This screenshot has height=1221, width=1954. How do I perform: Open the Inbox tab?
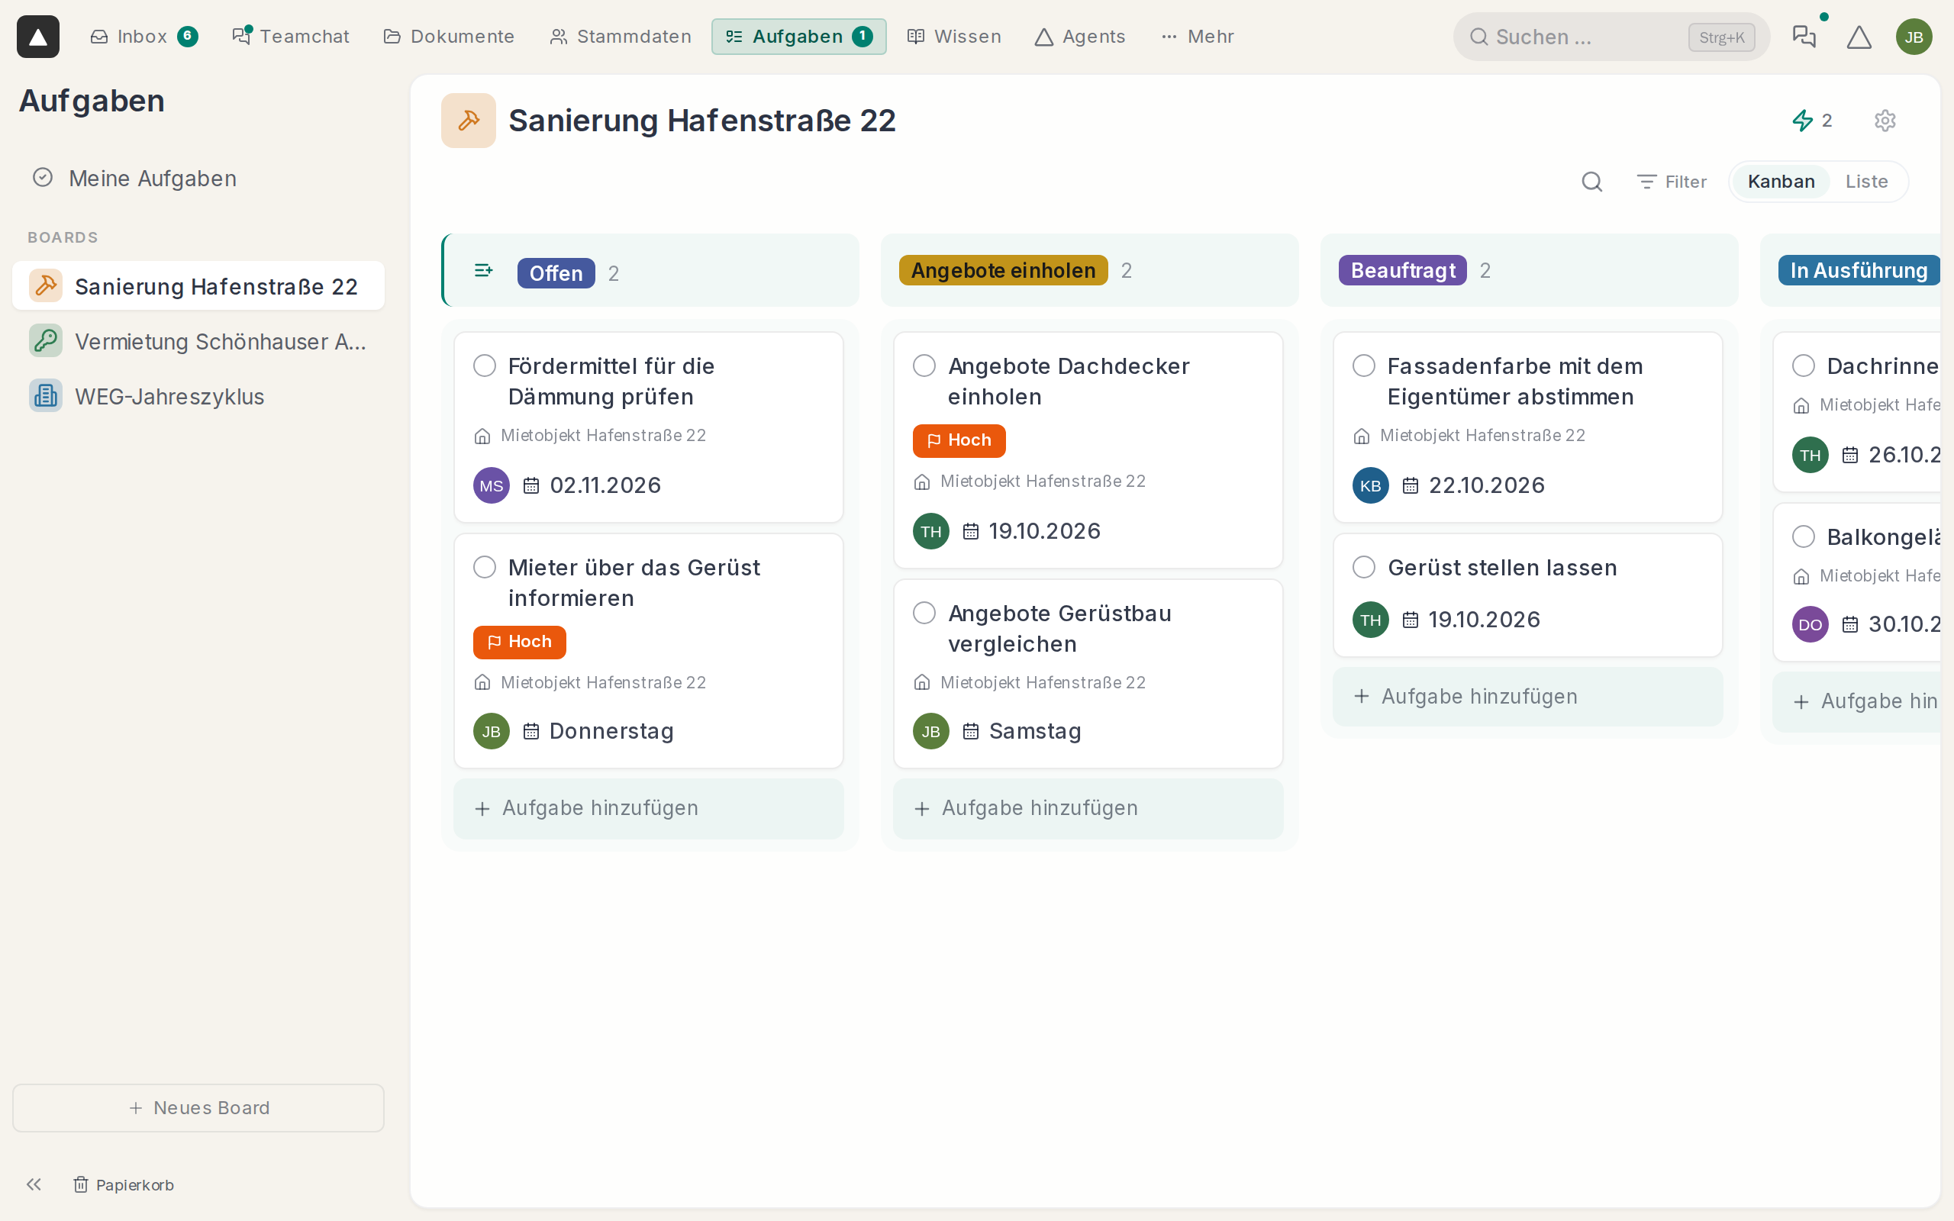(143, 37)
